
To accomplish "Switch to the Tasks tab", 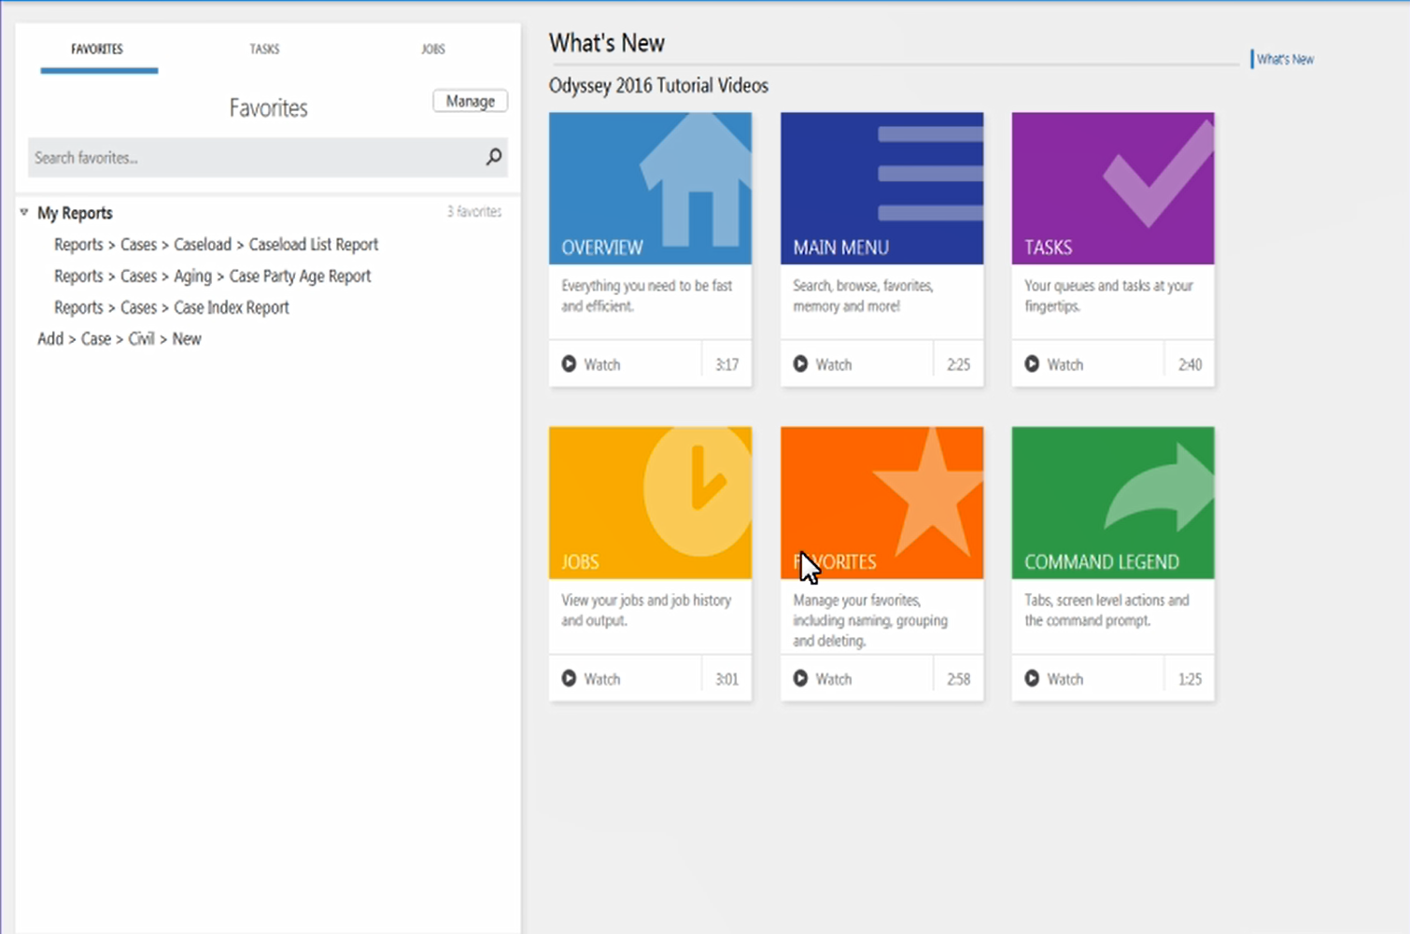I will tap(264, 49).
